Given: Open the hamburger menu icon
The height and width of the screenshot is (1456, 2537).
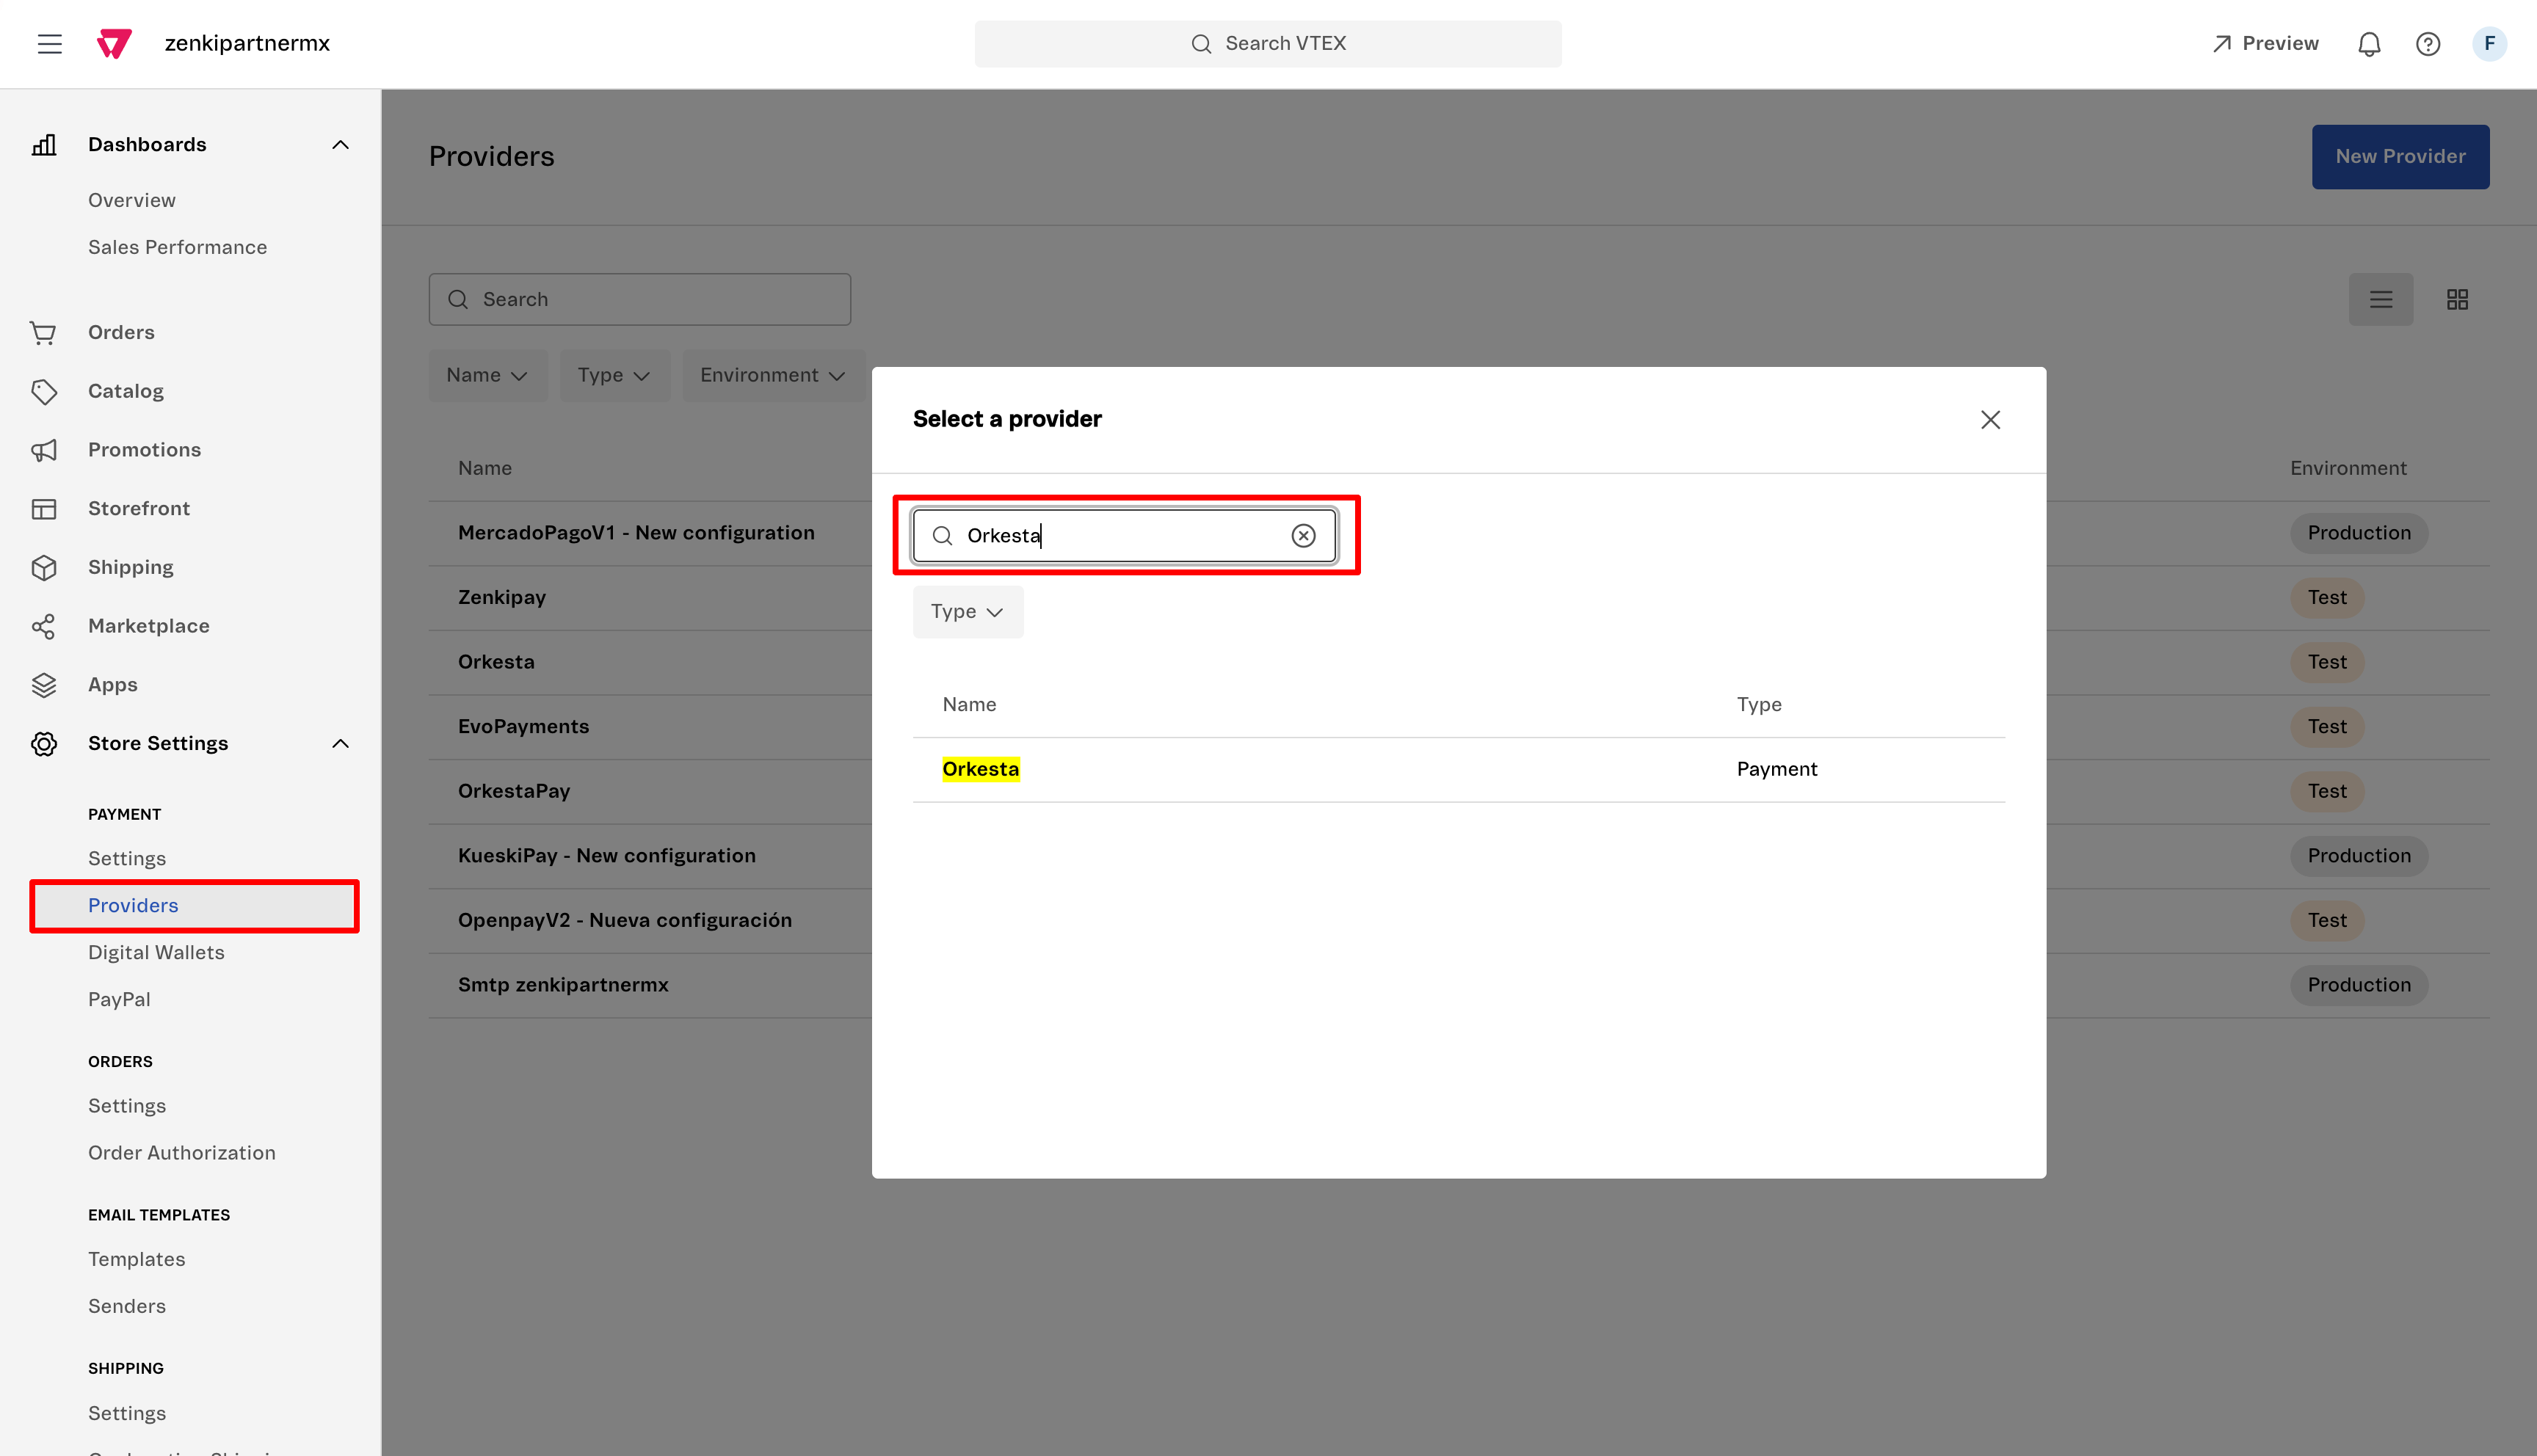Looking at the screenshot, I should [50, 44].
